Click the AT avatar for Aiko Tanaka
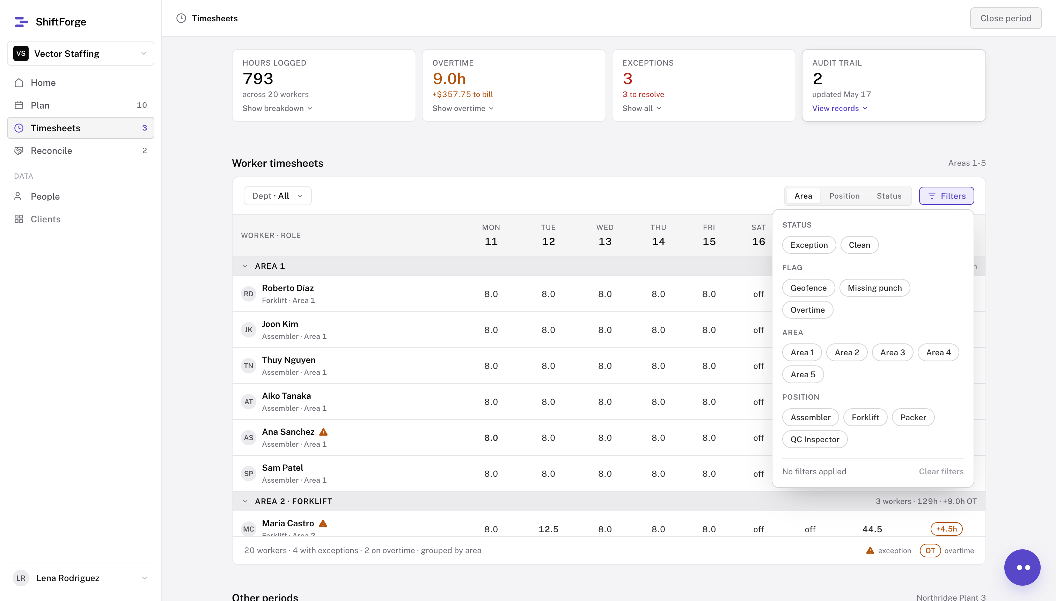Viewport: 1056px width, 601px height. [248, 402]
